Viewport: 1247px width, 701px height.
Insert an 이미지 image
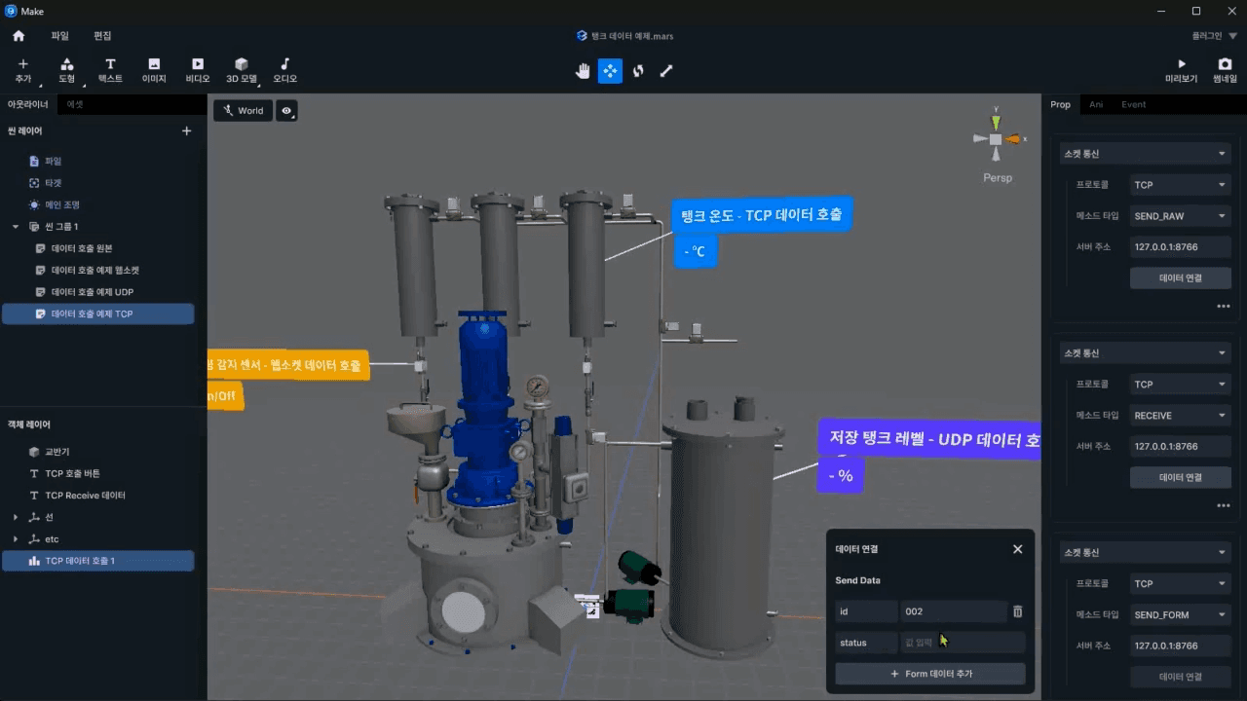[x=154, y=70]
